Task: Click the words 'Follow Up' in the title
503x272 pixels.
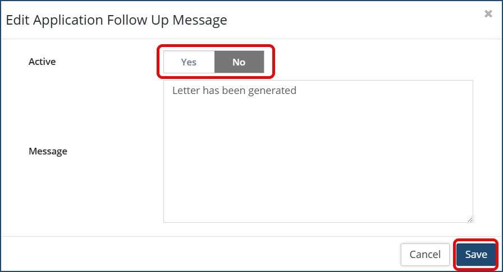Action: tap(137, 20)
